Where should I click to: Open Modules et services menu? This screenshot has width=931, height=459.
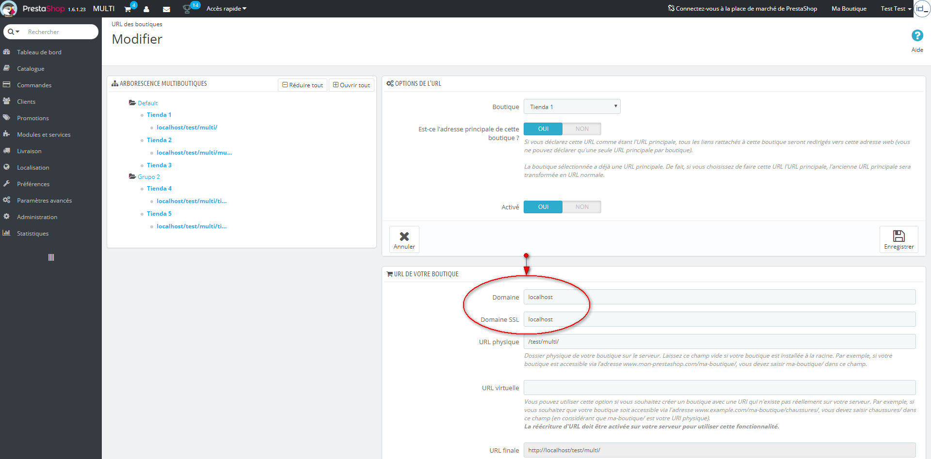pos(44,134)
